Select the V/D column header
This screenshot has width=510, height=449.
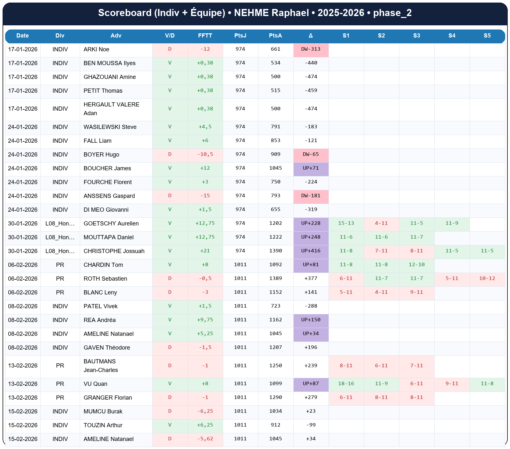tap(170, 36)
